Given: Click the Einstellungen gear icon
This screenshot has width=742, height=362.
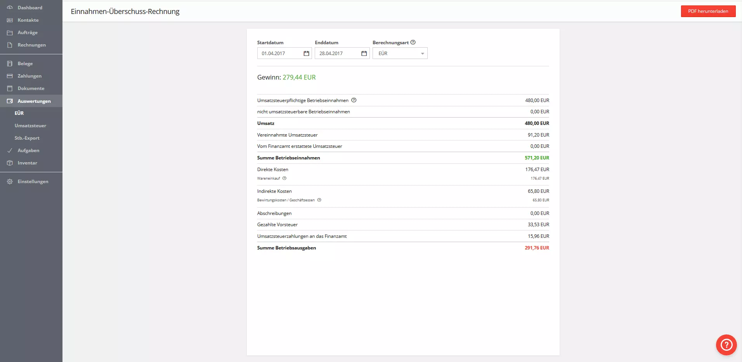Looking at the screenshot, I should pos(10,182).
